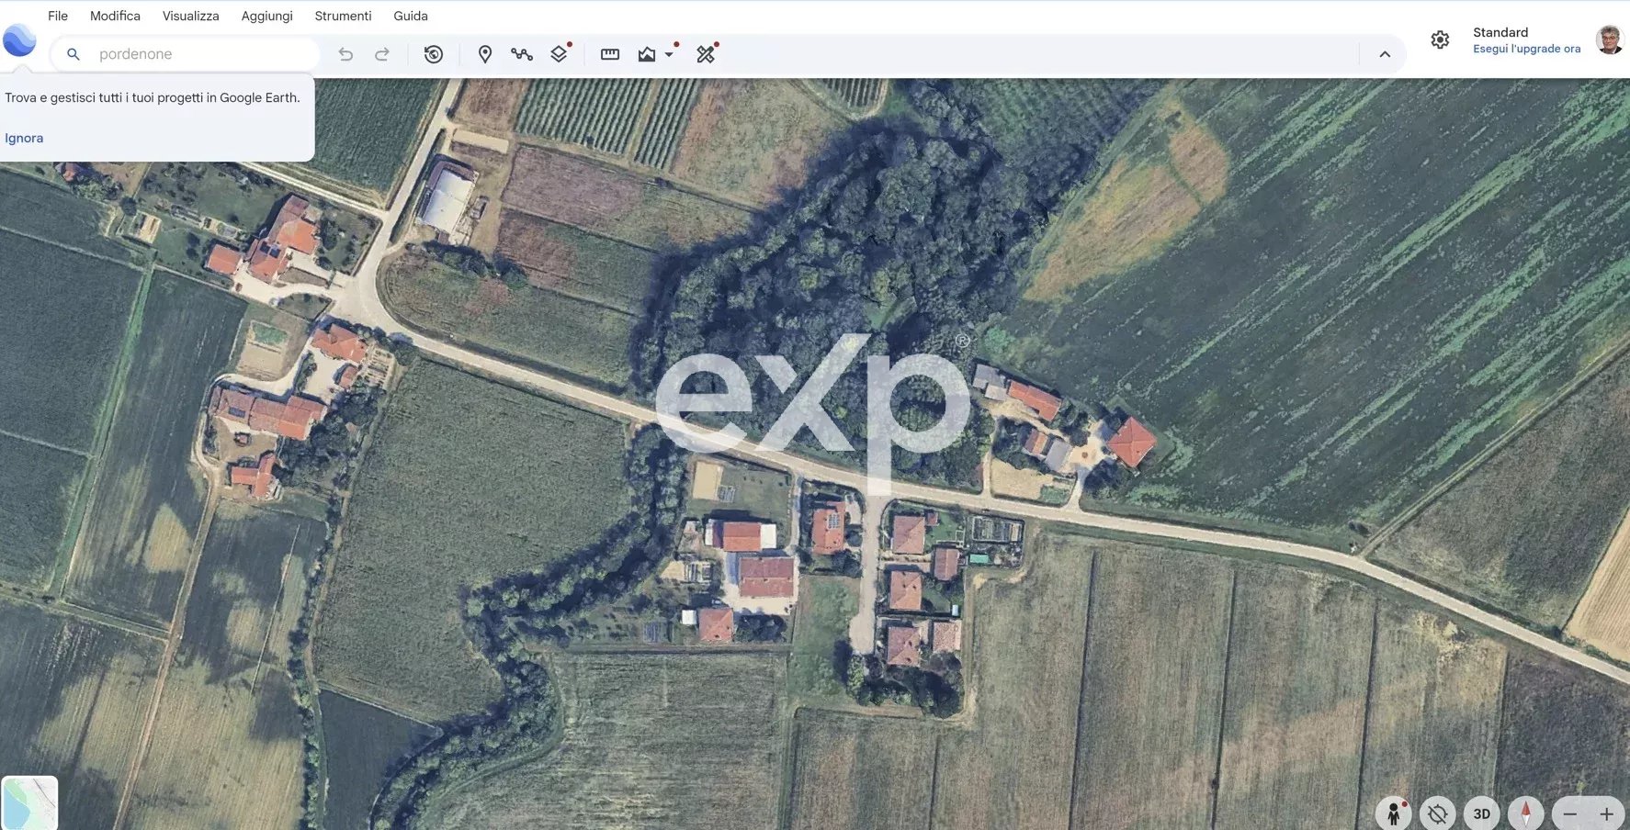
Task: Redo the last action
Action: click(x=382, y=54)
